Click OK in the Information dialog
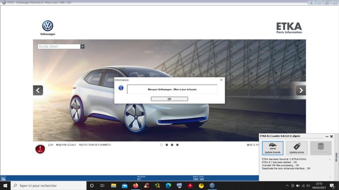 coord(169,99)
